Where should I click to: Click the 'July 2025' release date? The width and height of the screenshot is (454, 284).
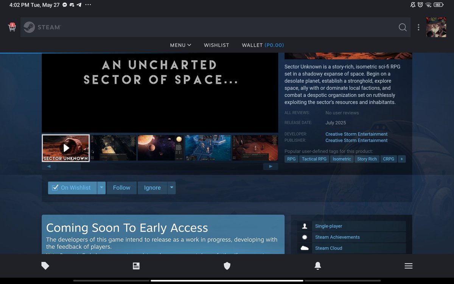(x=336, y=123)
